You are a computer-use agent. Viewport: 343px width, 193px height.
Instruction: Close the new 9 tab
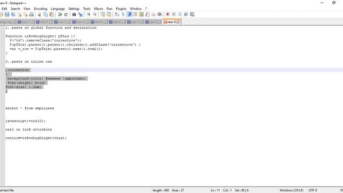(178, 22)
